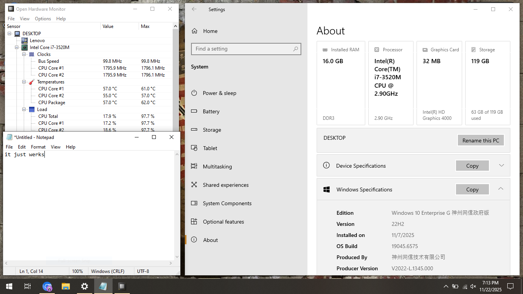
Task: Open the Notepad View menu
Action: [56, 147]
